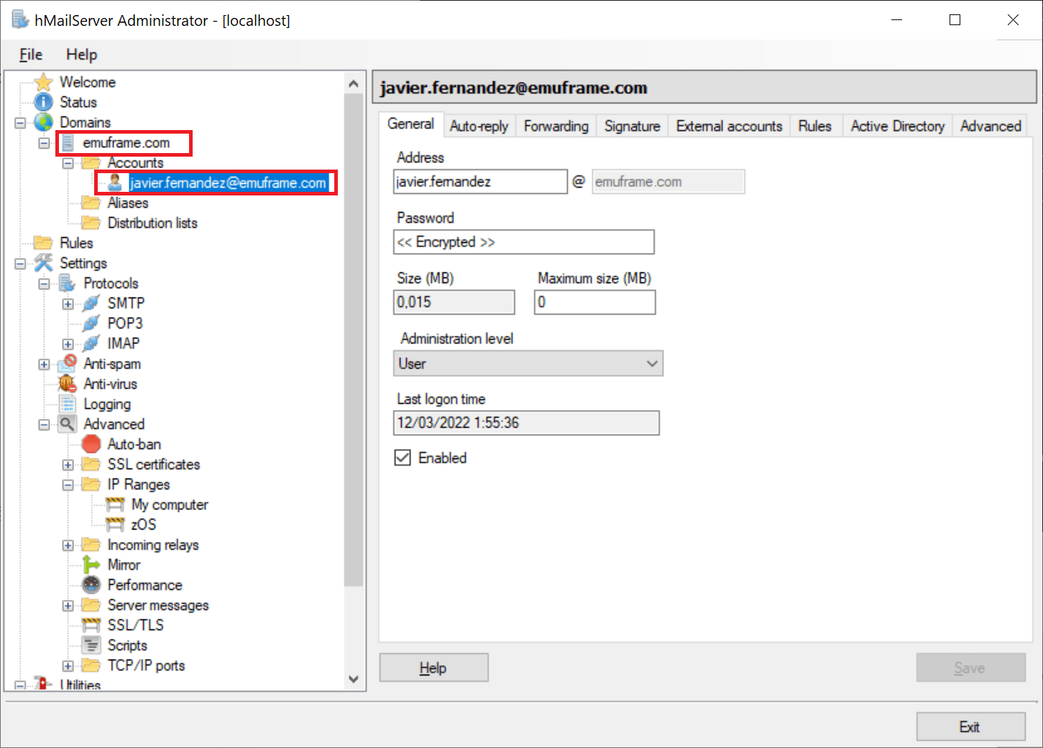
Task: Click the Help button at bottom
Action: coord(433,668)
